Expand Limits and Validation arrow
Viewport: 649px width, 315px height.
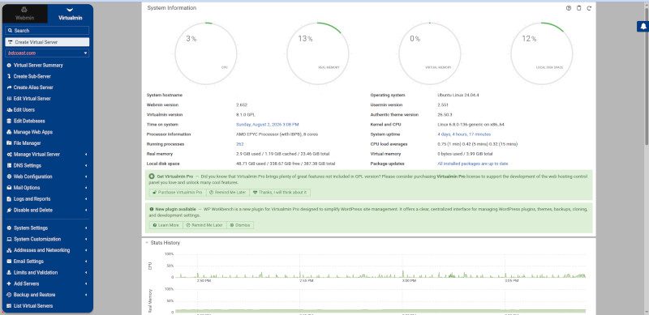pos(86,273)
